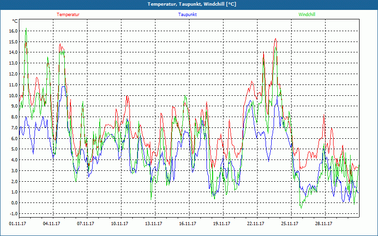The image size is (378, 236).
Task: Click the green Windchill legend label
Action: pyautogui.click(x=307, y=15)
